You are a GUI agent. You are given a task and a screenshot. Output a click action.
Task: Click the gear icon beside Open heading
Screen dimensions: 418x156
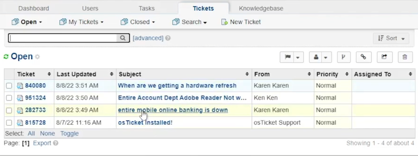click(37, 57)
